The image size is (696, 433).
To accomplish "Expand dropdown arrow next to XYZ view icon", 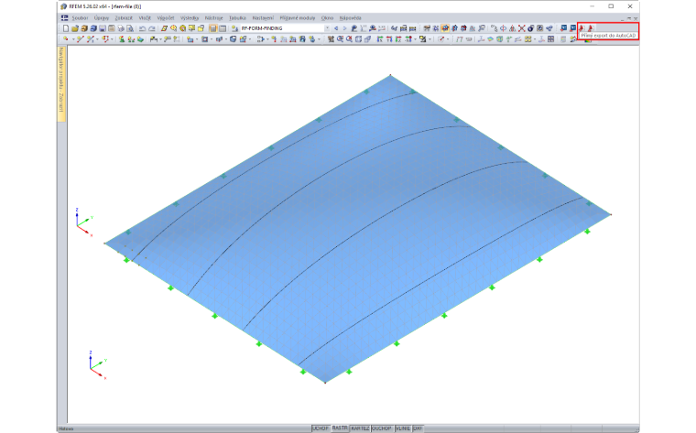I will pyautogui.click(x=416, y=39).
